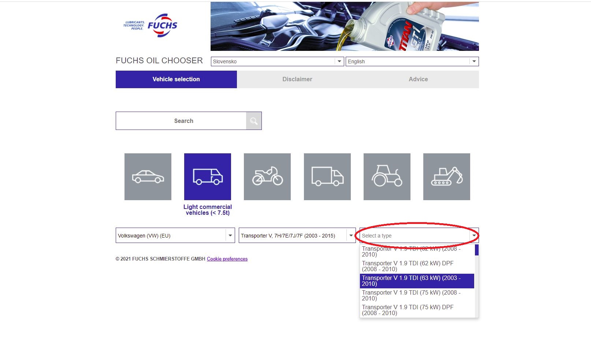The height and width of the screenshot is (348, 591).
Task: Expand the Volkswagen (VW) (EU) make dropdown
Action: click(x=175, y=235)
